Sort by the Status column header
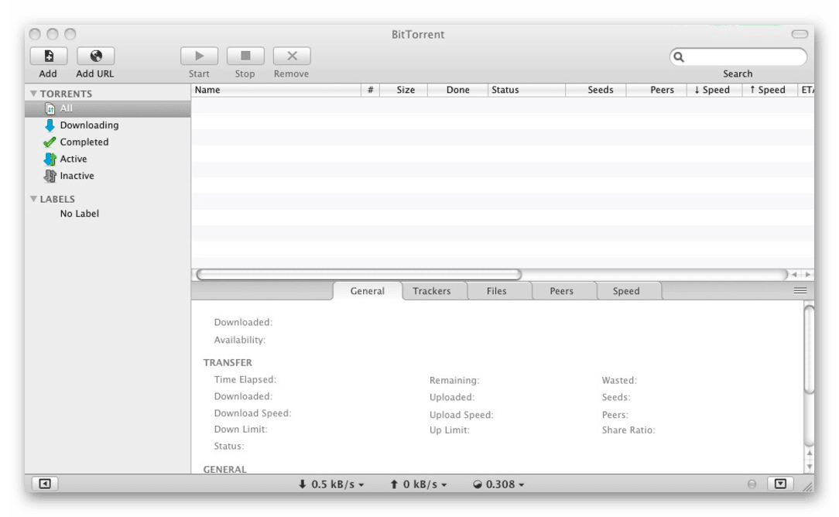 (x=526, y=90)
